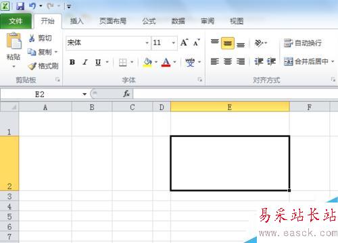Apply yellow fill color with paint bucket
This screenshot has height=243, width=338.
click(147, 62)
